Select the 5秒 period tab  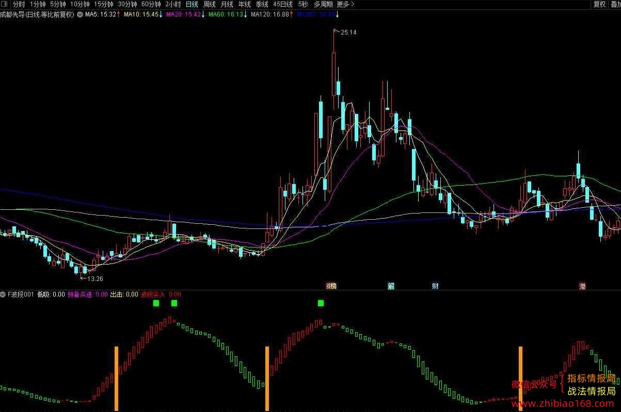[303, 4]
